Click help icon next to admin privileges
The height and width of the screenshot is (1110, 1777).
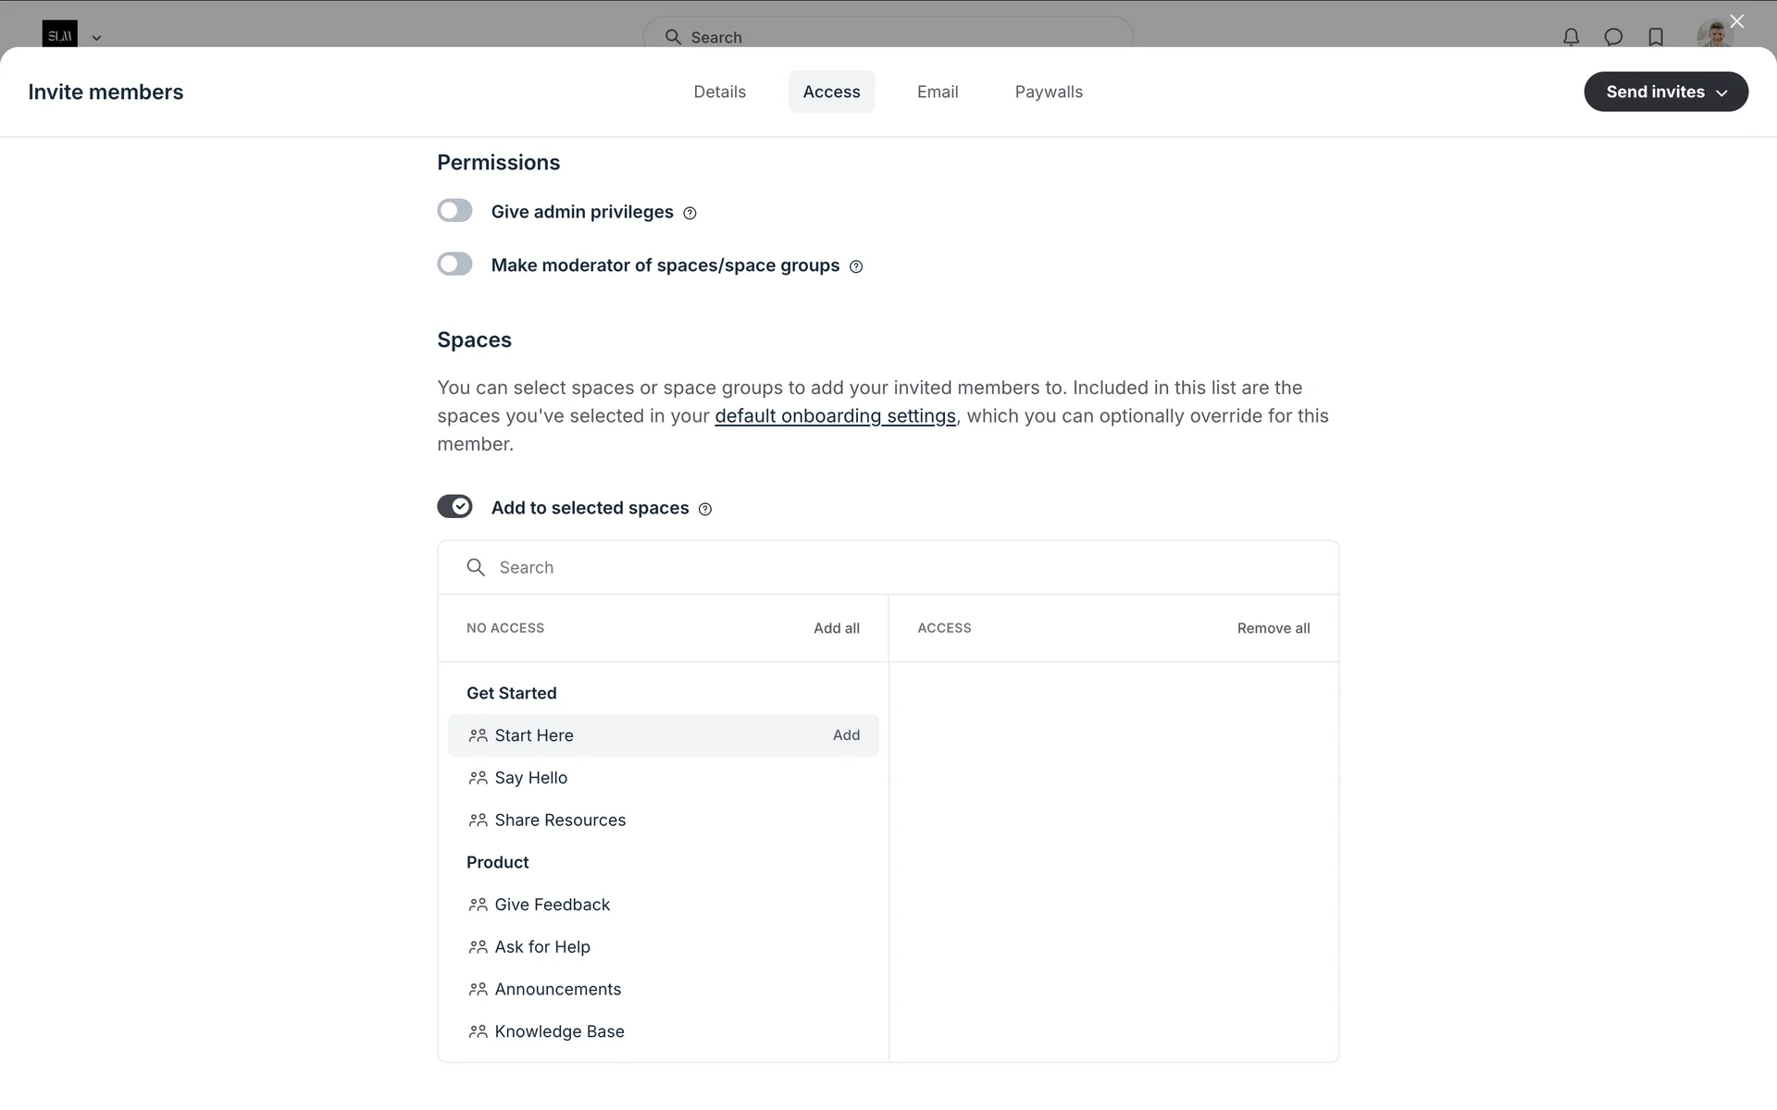pyautogui.click(x=690, y=214)
